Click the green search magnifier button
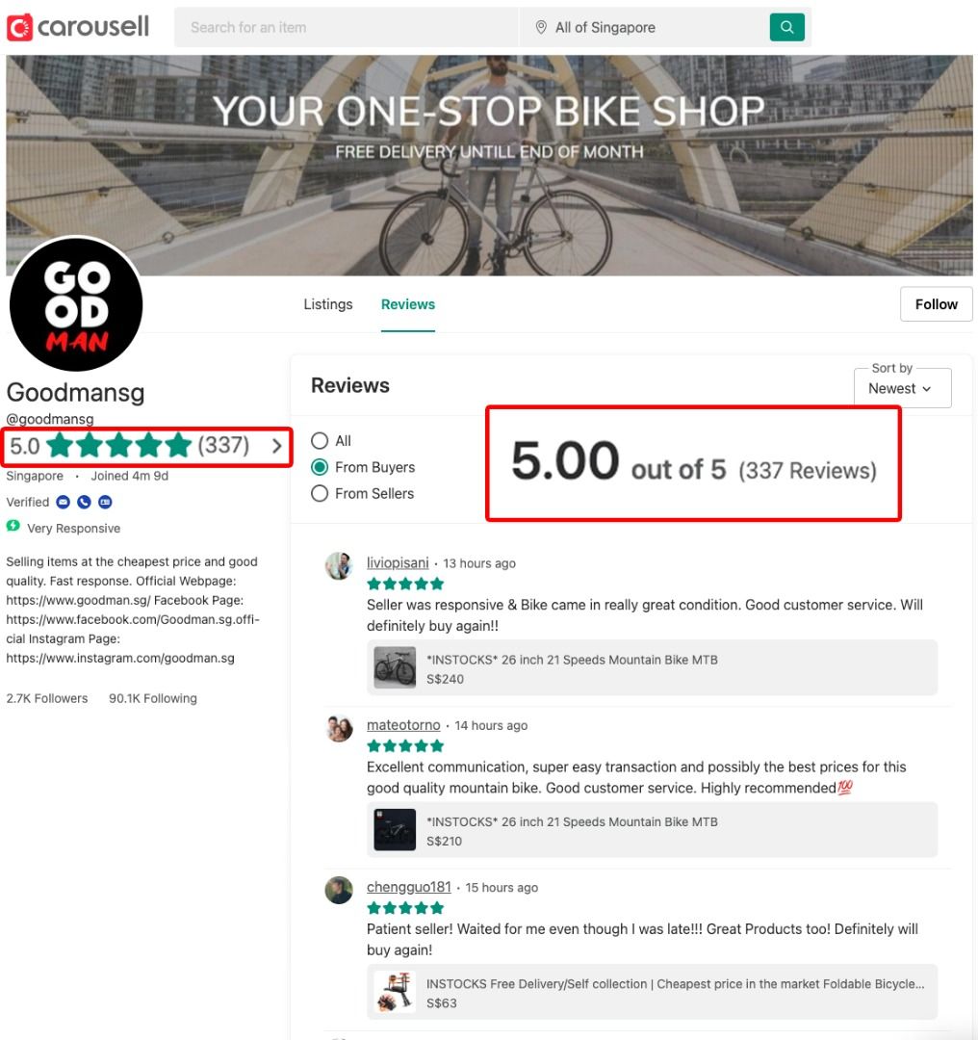978x1040 pixels. 787,27
